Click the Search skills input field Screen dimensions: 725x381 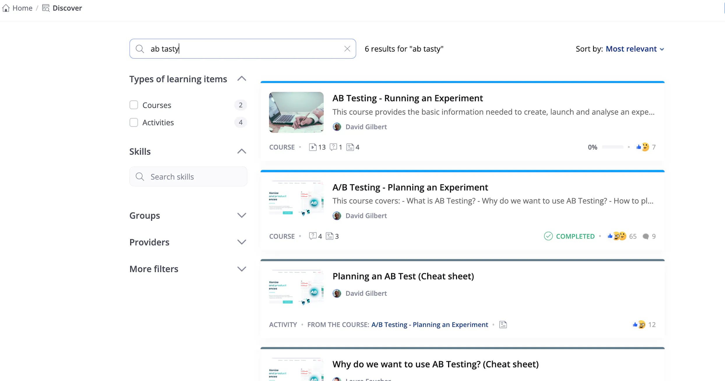coord(188,177)
